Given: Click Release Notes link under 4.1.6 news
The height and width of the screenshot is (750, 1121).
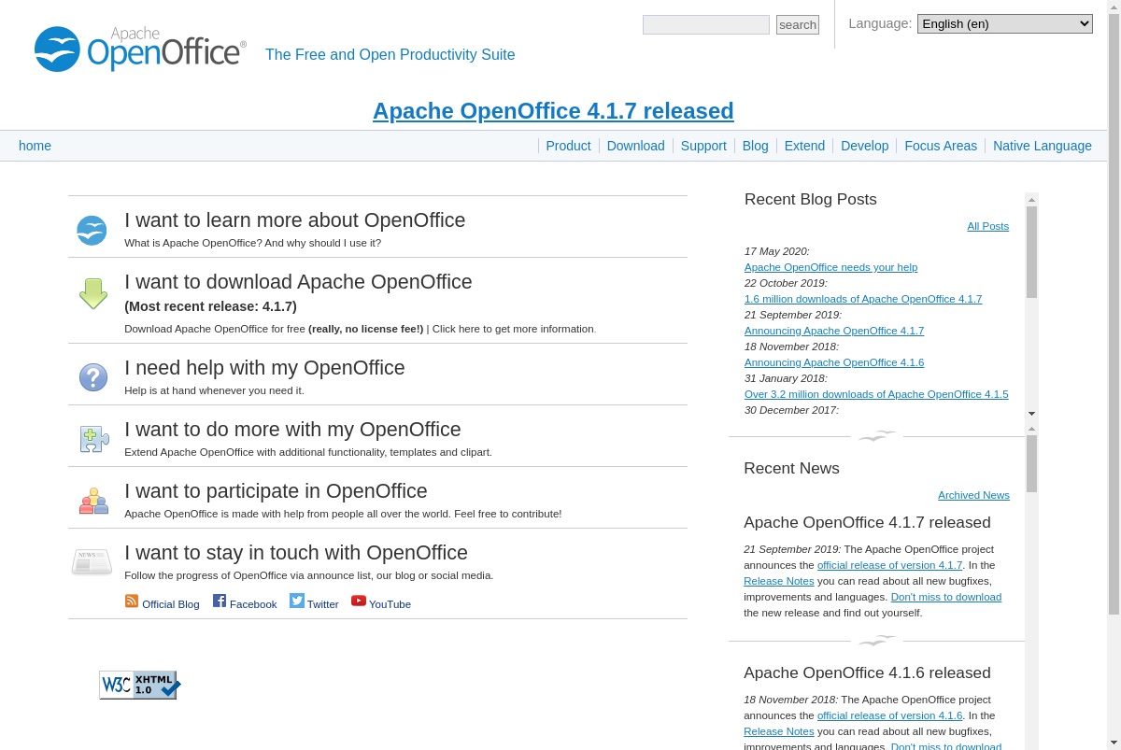Looking at the screenshot, I should coord(779,731).
